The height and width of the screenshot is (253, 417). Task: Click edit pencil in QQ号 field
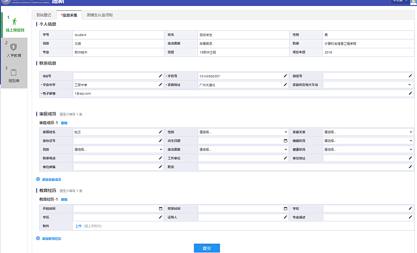(160, 76)
